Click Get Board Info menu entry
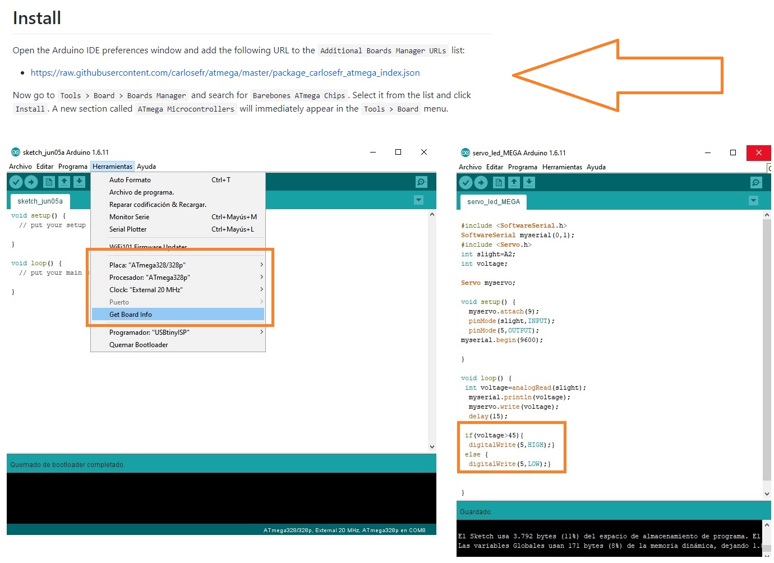This screenshot has width=774, height=563. pyautogui.click(x=178, y=315)
